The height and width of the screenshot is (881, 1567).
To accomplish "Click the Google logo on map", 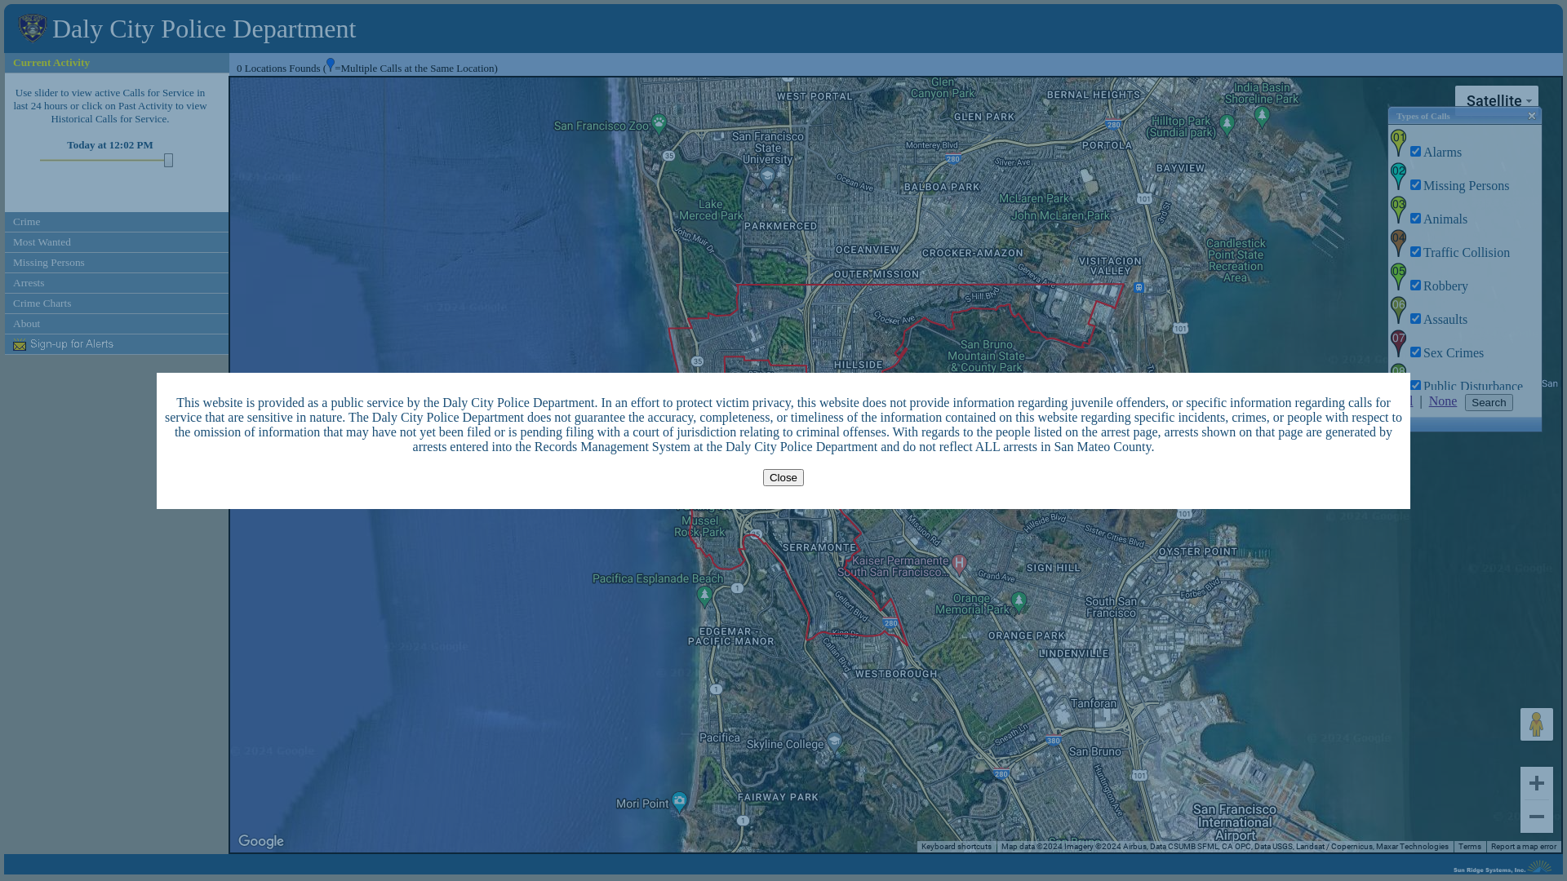I will tap(261, 841).
